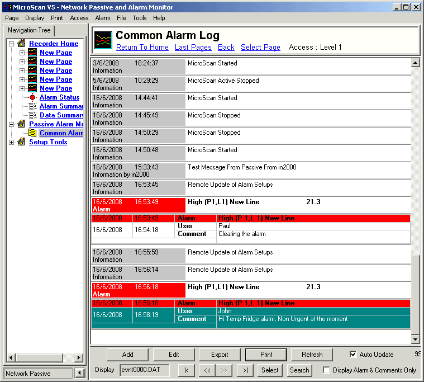Go forward a page with >> button
This screenshot has height=382, width=424.
click(x=223, y=370)
